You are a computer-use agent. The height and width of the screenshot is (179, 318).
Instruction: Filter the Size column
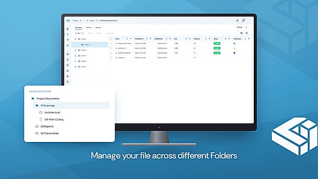(x=190, y=39)
